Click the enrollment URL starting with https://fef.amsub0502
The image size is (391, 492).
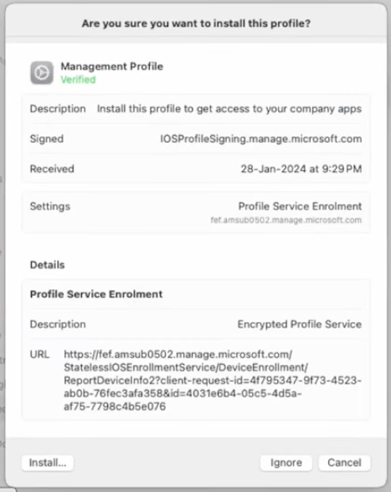213,381
